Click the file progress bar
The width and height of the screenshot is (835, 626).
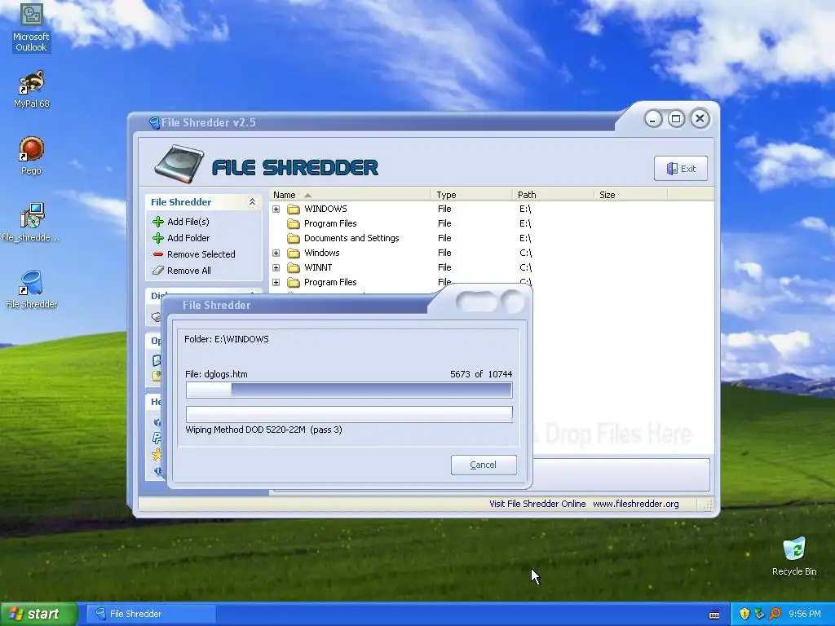coord(349,390)
